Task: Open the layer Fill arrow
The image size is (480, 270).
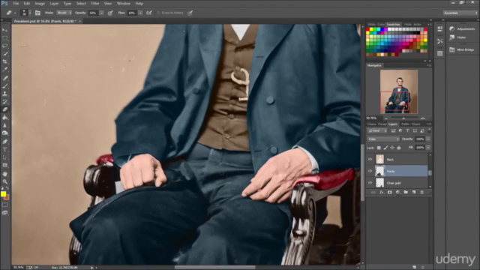Action: tap(428, 148)
